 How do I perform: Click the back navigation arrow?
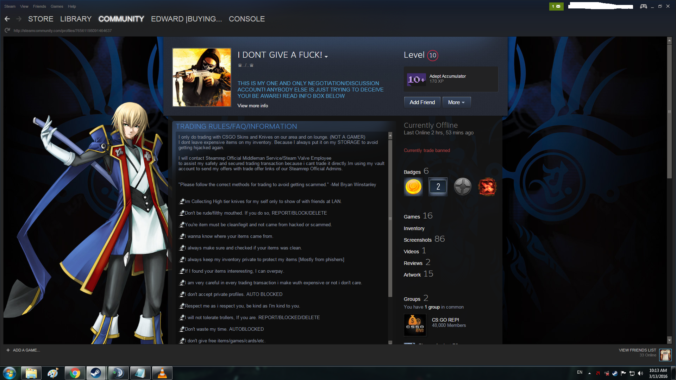click(x=7, y=19)
